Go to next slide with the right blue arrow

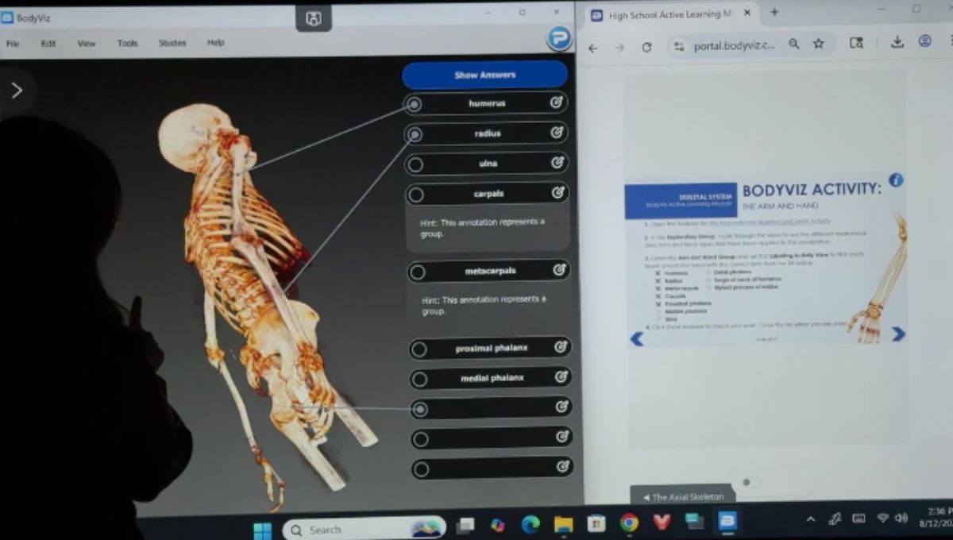tap(898, 334)
